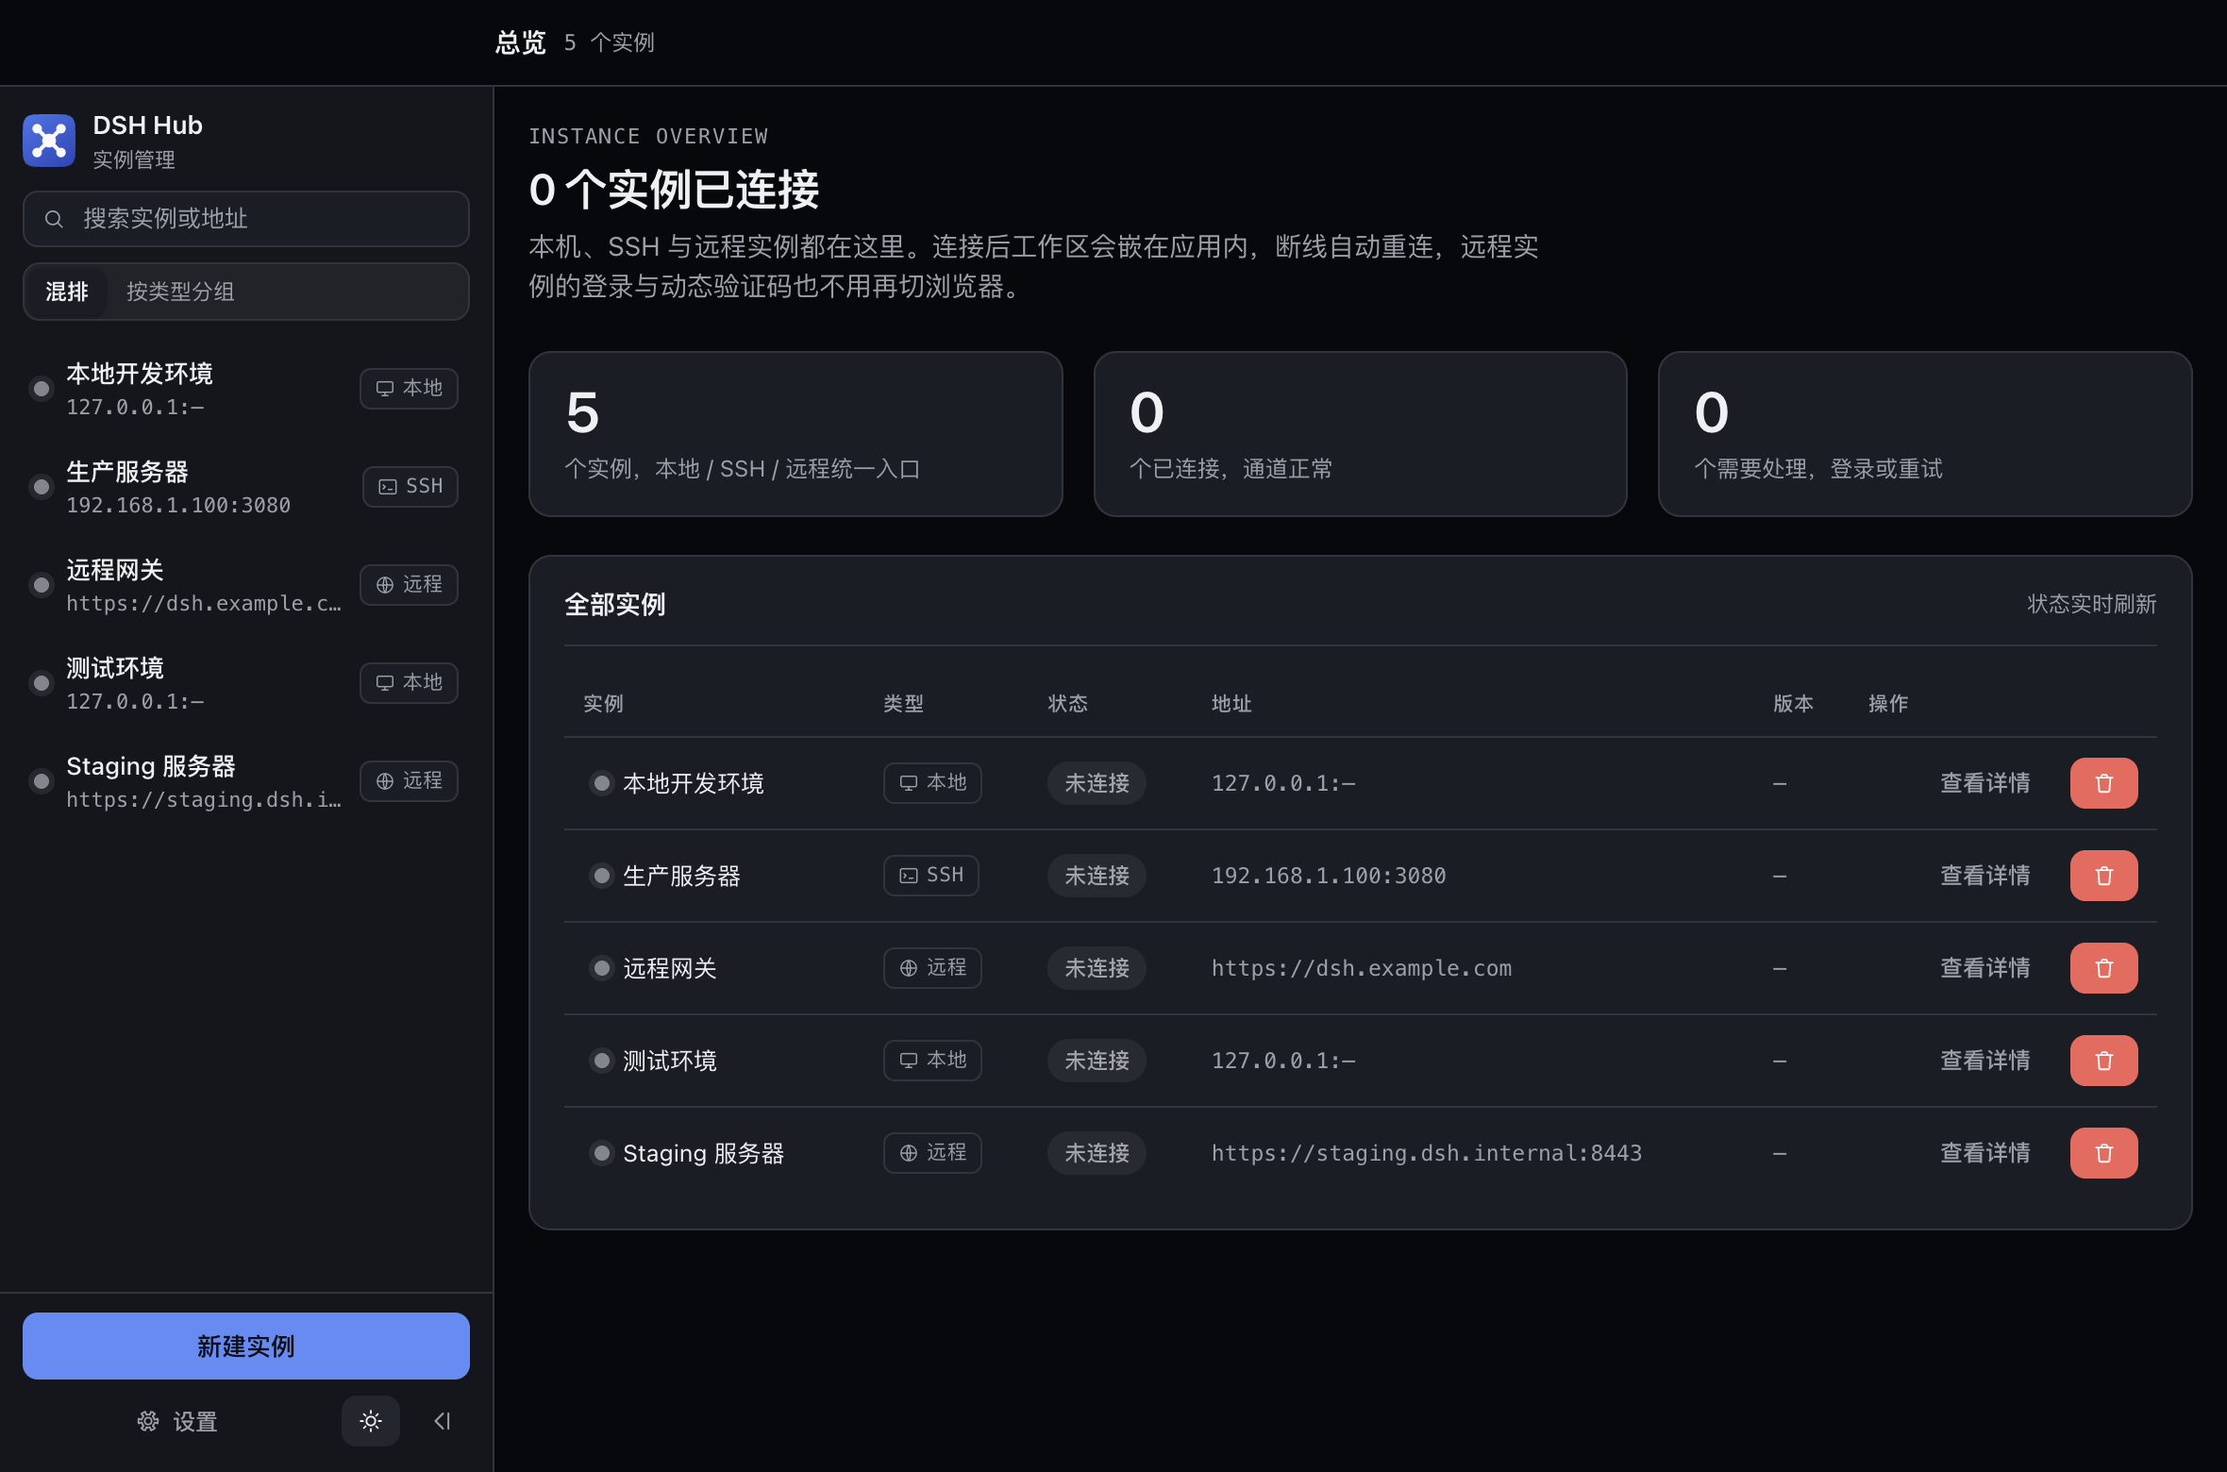
Task: Select 生产服务器 in the sidebar list
Action: [x=246, y=487]
